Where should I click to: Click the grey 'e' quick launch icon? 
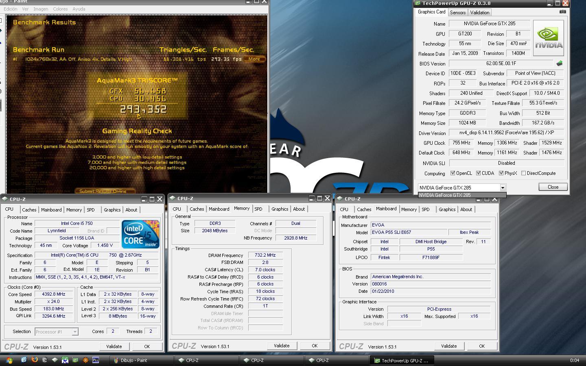click(x=45, y=360)
